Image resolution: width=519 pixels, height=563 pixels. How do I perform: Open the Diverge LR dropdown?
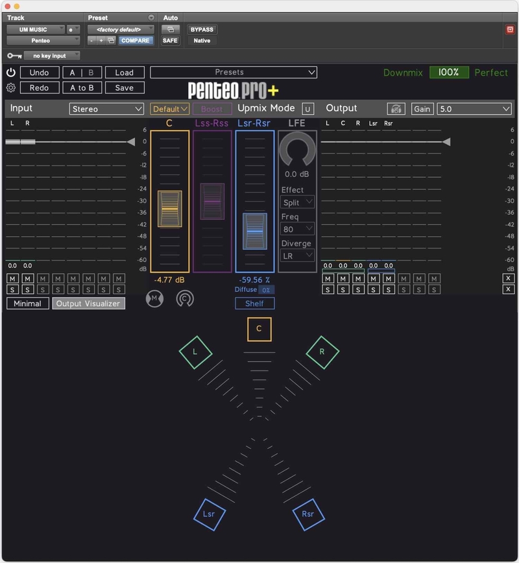[297, 256]
